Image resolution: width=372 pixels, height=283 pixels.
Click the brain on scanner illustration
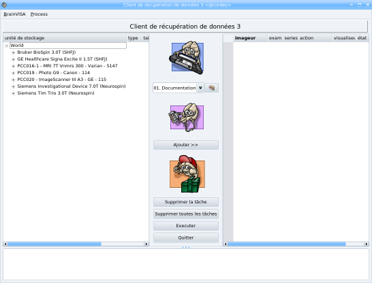click(186, 58)
